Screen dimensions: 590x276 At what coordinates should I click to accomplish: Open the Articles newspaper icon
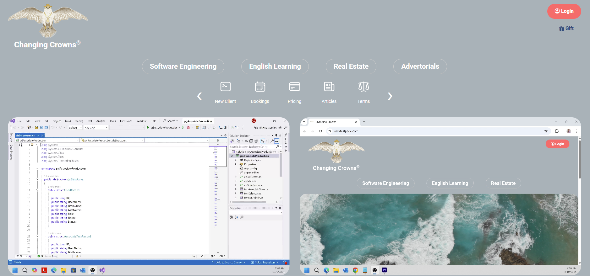click(x=329, y=87)
